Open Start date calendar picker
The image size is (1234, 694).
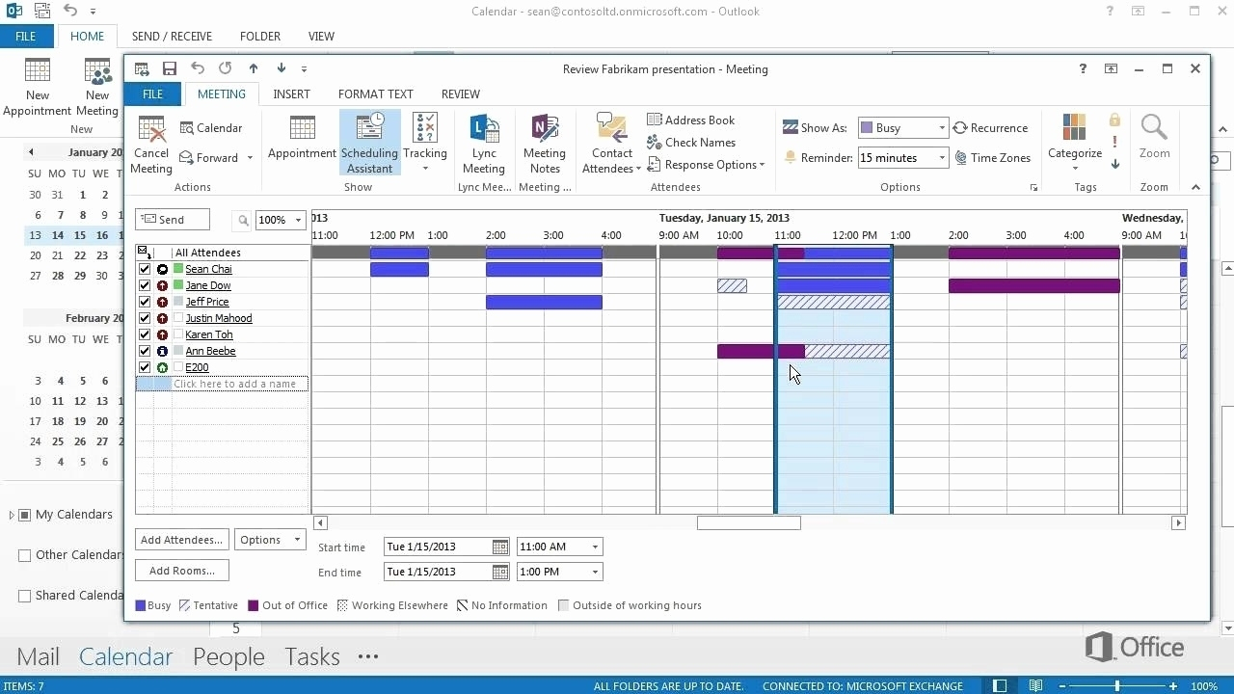pyautogui.click(x=499, y=547)
